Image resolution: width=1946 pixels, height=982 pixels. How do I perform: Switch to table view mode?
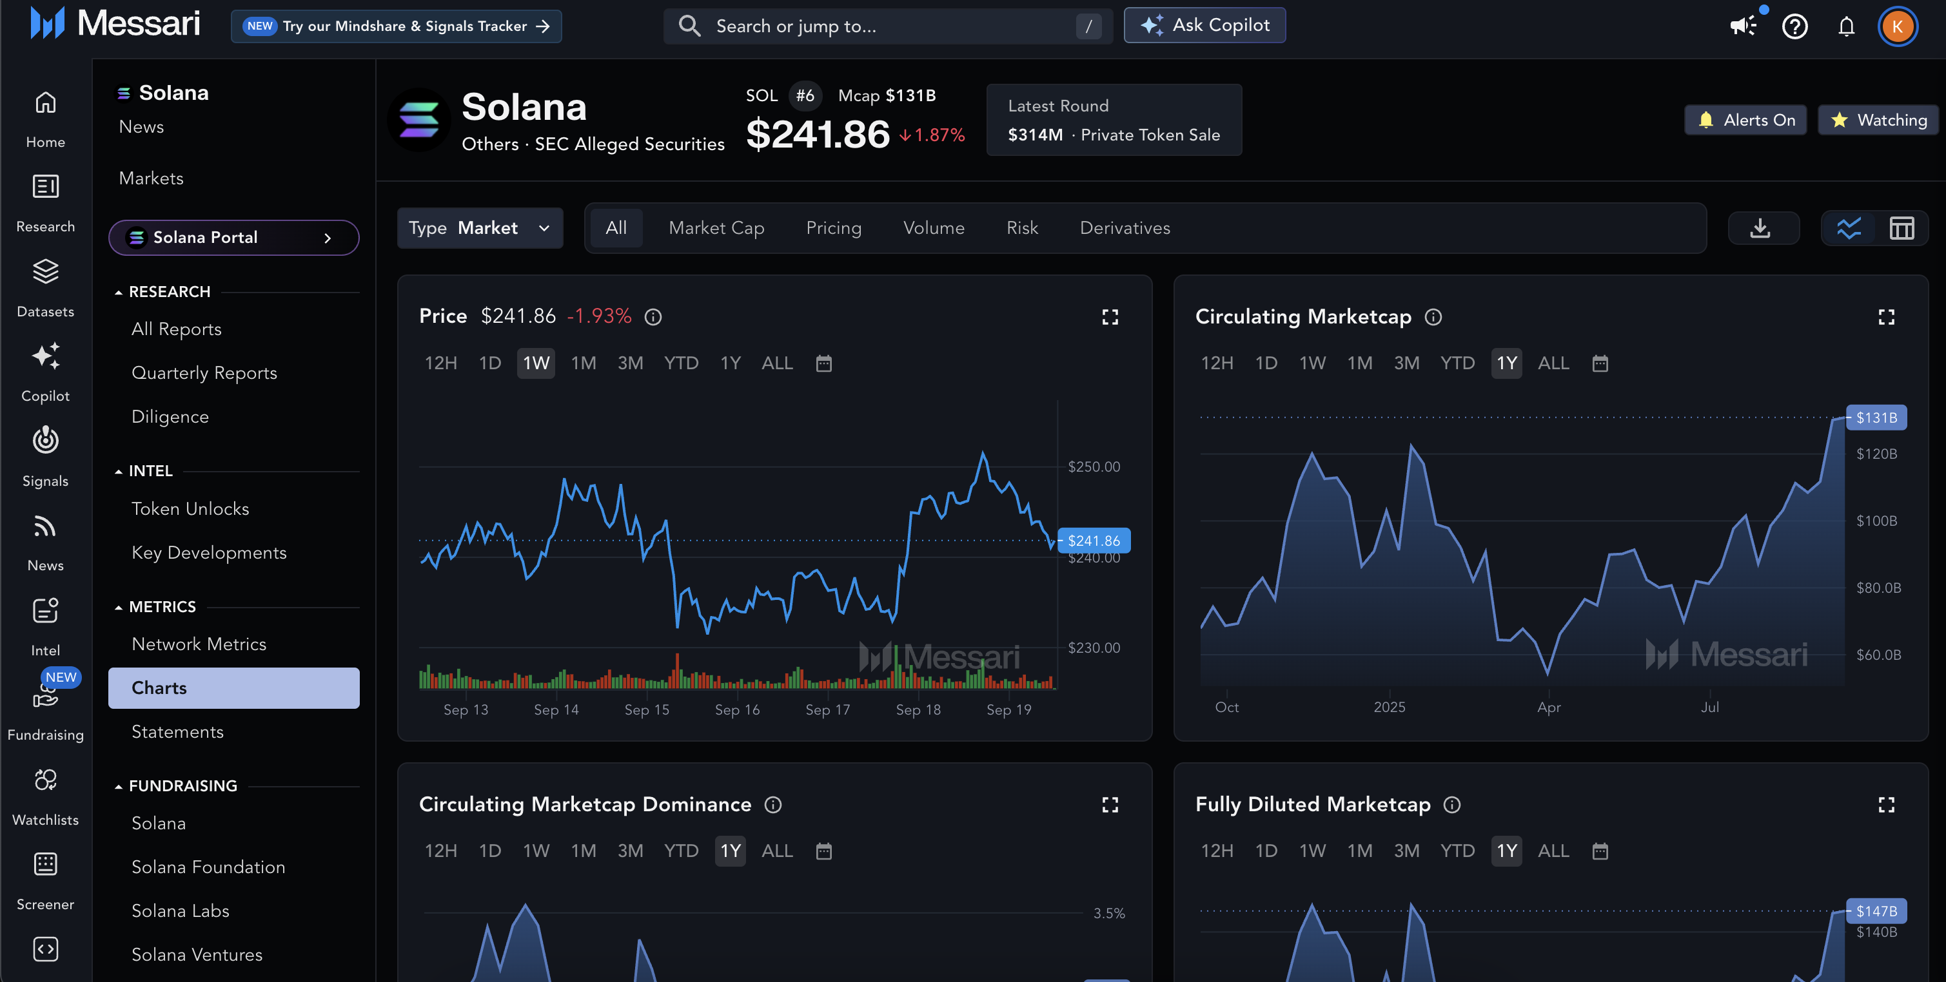click(x=1902, y=228)
